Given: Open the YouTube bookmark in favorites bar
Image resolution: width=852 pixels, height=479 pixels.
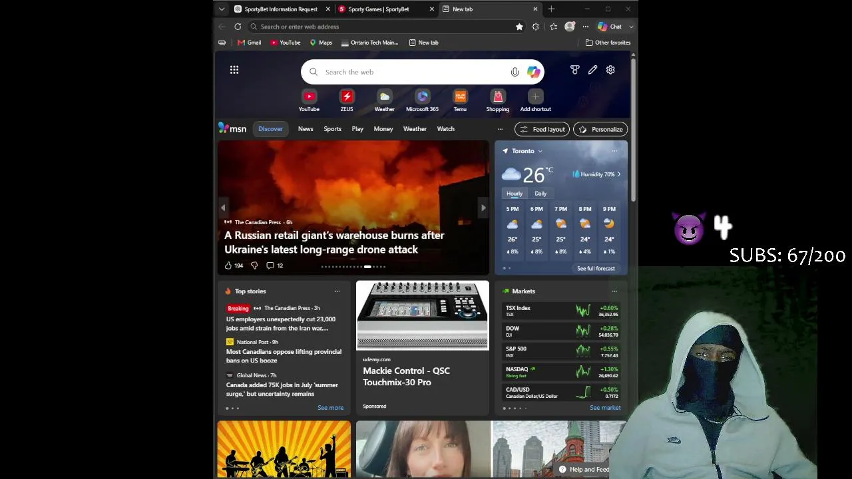Looking at the screenshot, I should (285, 43).
